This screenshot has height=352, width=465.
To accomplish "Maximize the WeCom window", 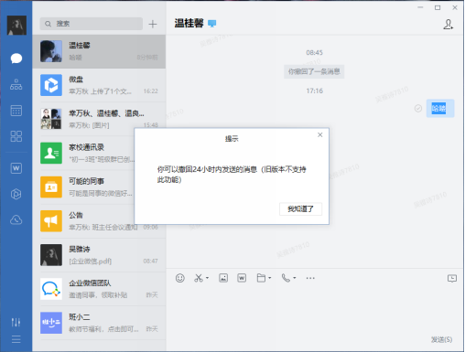I will [438, 7].
